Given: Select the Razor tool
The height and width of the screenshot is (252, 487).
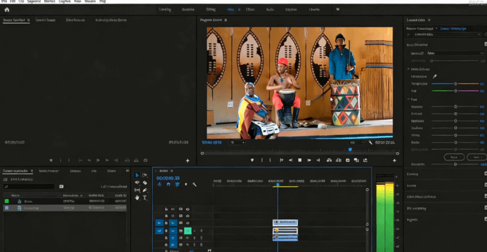Looking at the screenshot, I should click(145, 183).
